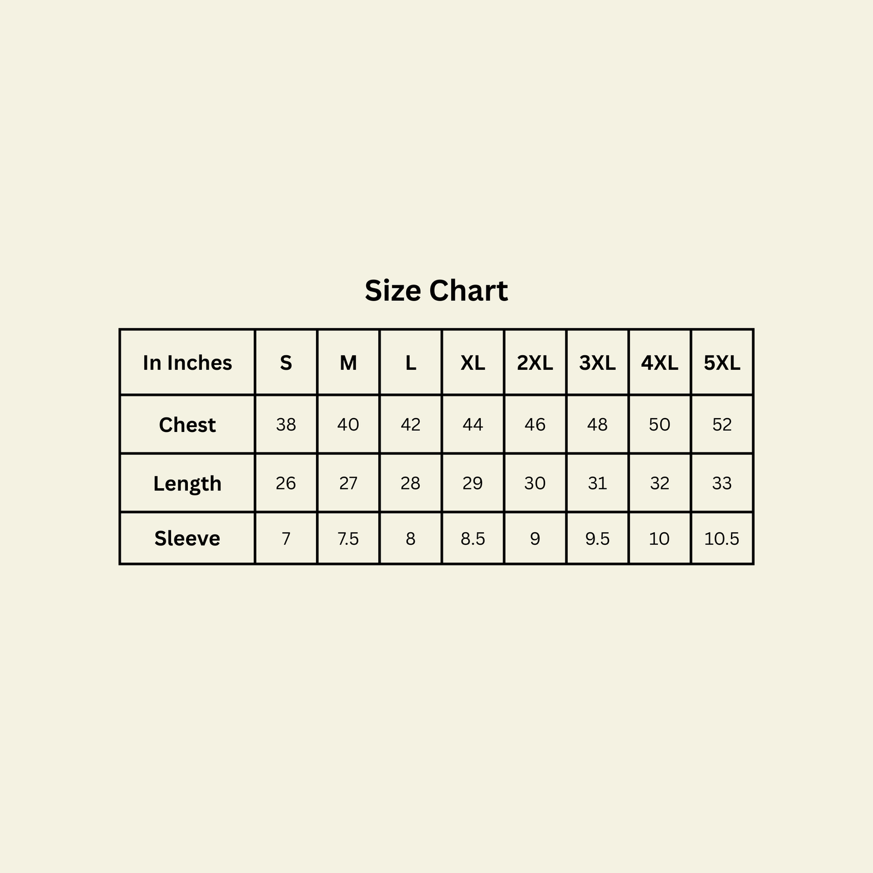Viewport: 873px width, 873px height.
Task: Select the Chest row label
Action: [187, 425]
